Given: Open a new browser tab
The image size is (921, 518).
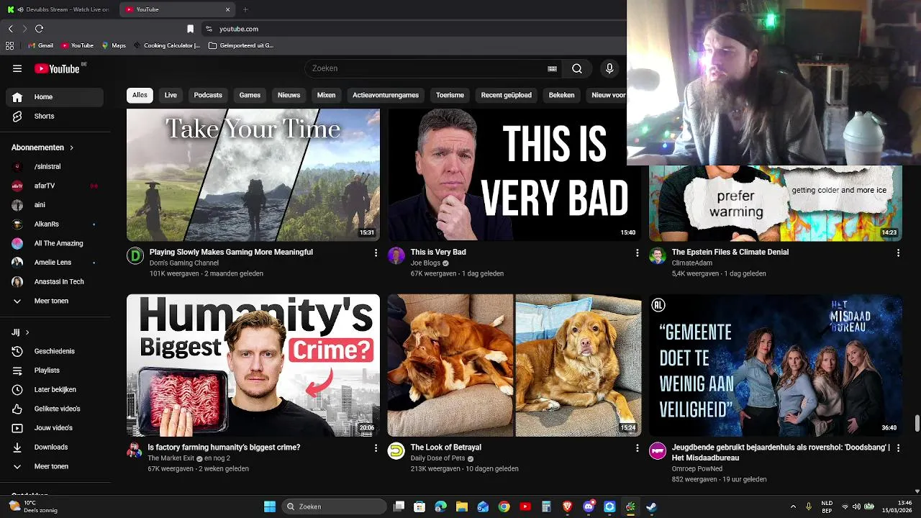Looking at the screenshot, I should tap(245, 9).
